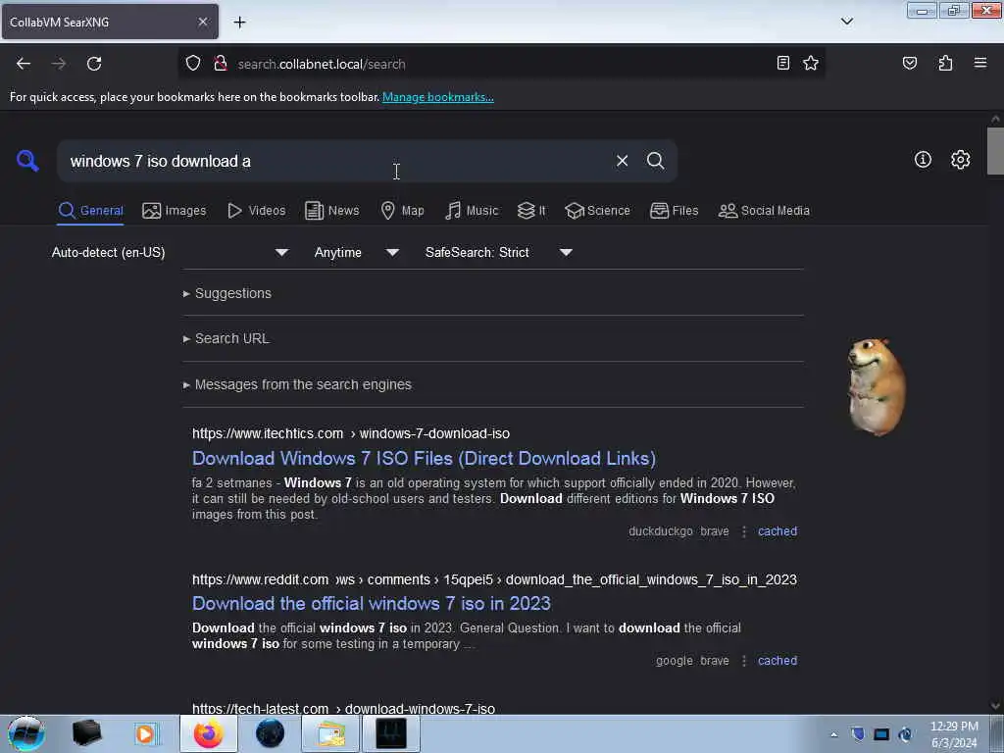Click the itechtics.com result URL
The image size is (1004, 753).
pos(351,433)
